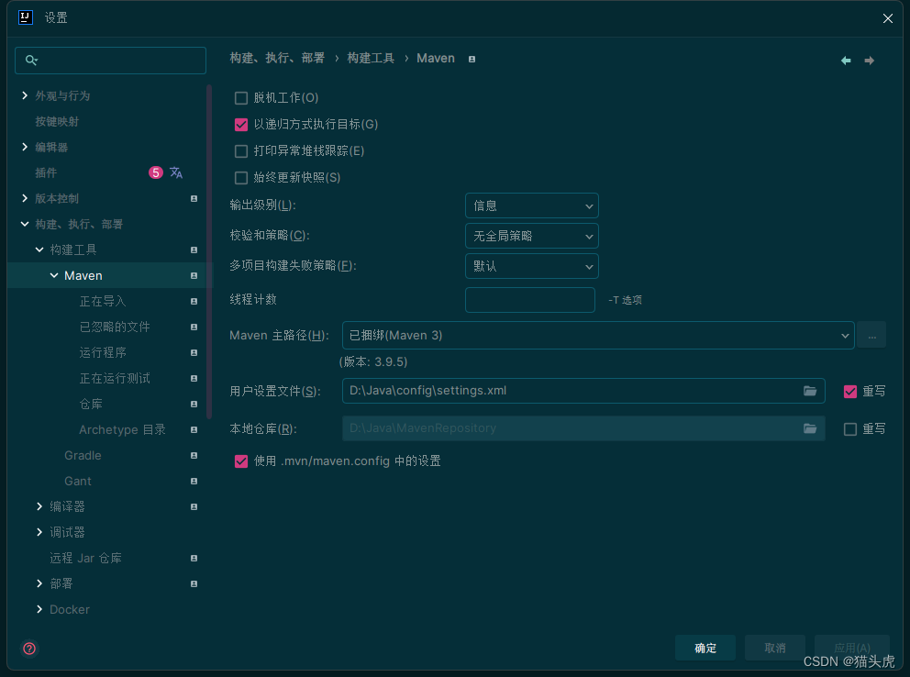
Task: Click the project icon on the Maven row
Action: click(194, 275)
